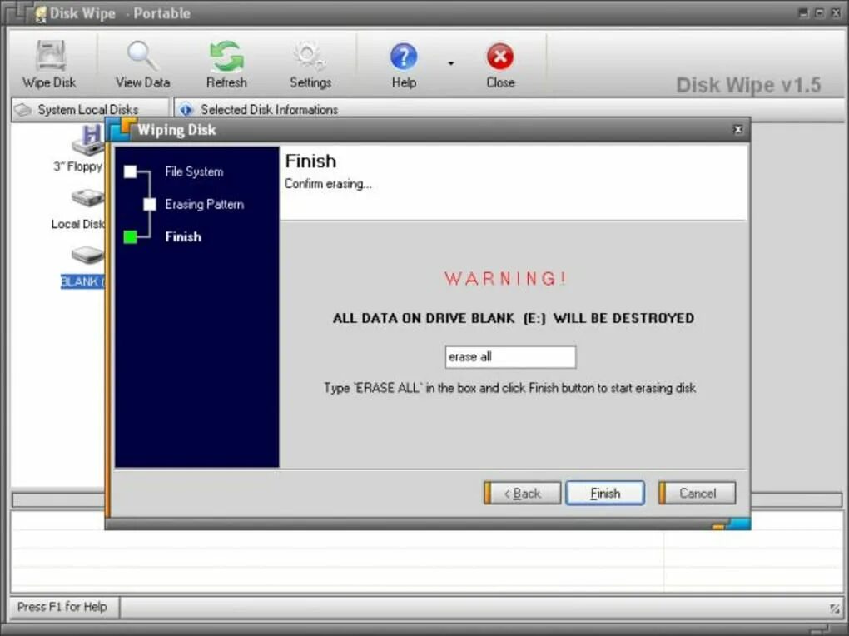Close the Wiping Disk dialog
This screenshot has height=636, width=849.
pyautogui.click(x=737, y=130)
